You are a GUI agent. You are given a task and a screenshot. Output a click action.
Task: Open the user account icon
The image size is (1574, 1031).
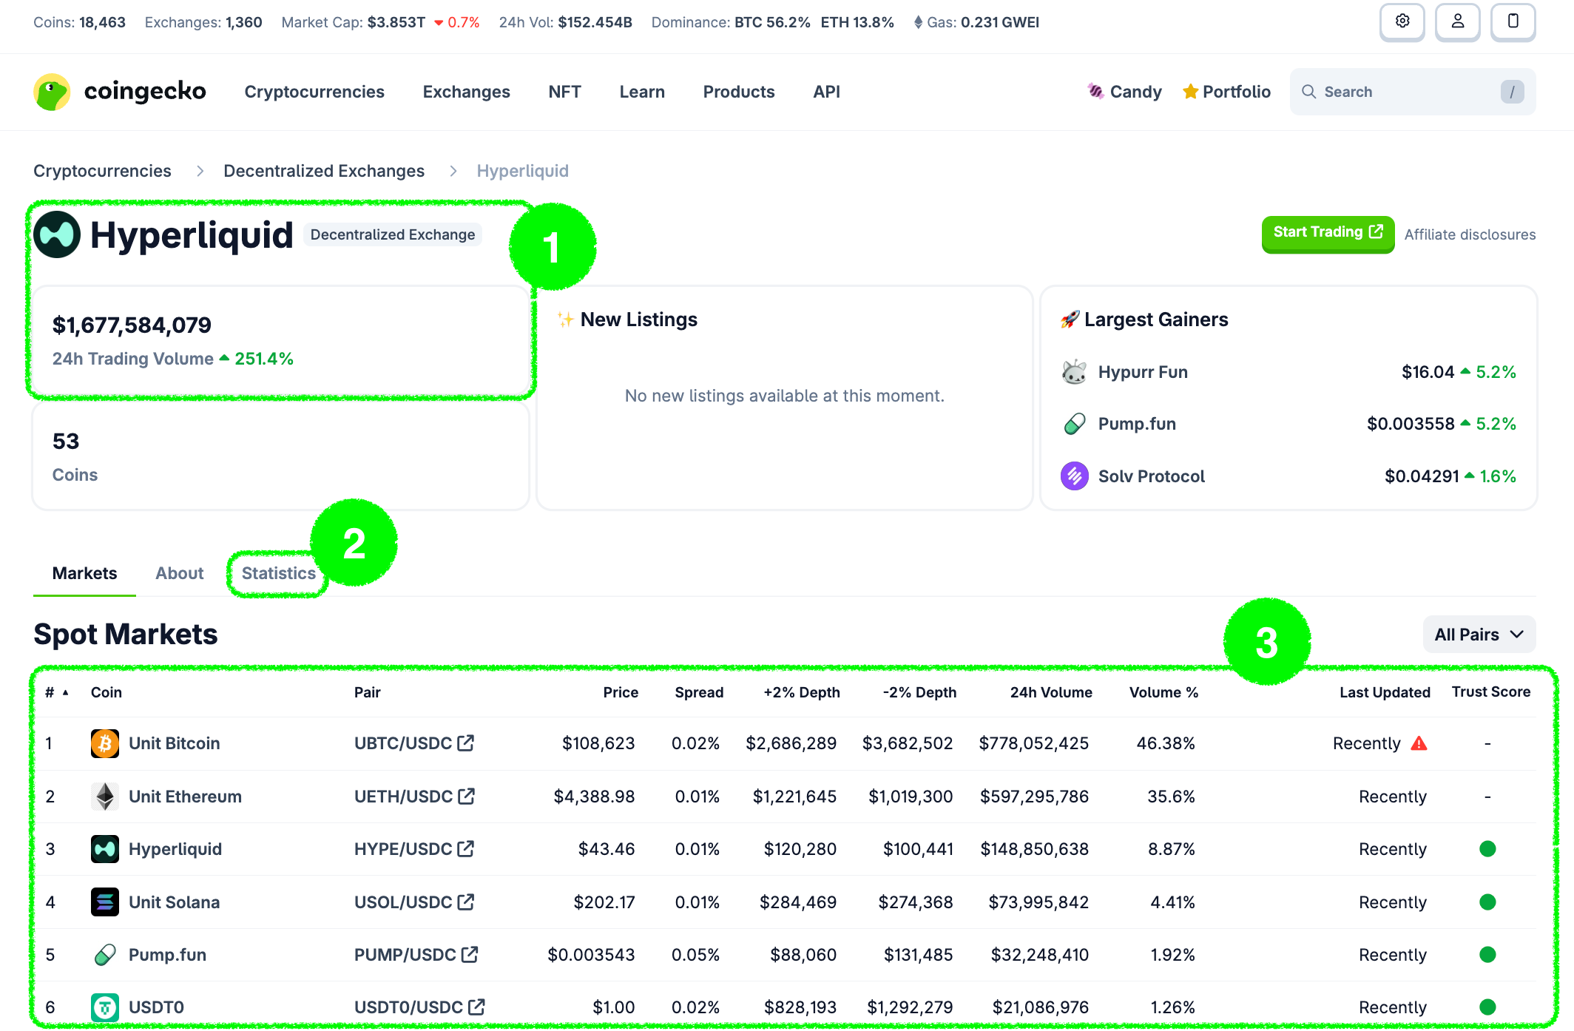[x=1457, y=22]
